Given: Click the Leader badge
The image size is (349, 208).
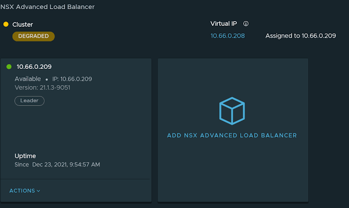Looking at the screenshot, I should tap(29, 101).
